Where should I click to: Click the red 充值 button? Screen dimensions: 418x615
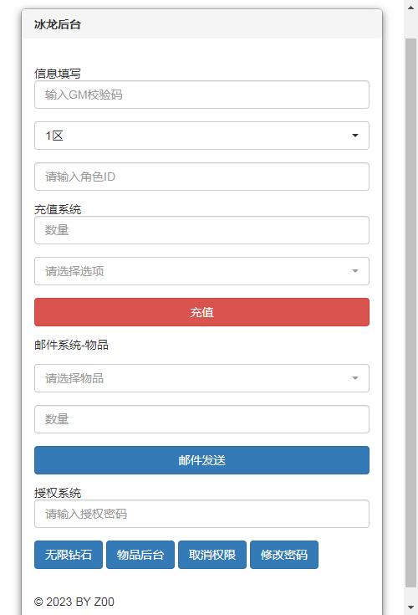(201, 312)
